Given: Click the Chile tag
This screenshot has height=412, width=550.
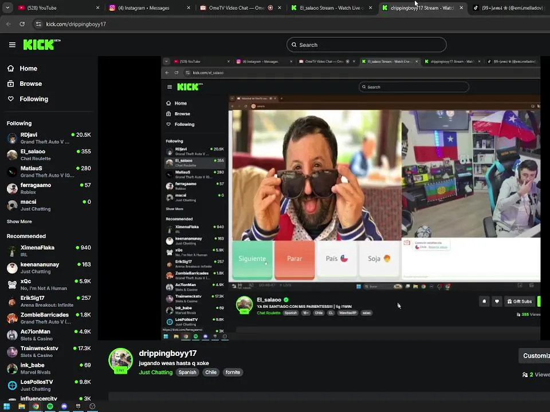Looking at the screenshot, I should [x=211, y=373].
